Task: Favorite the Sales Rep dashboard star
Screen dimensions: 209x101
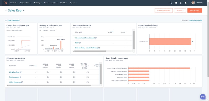Action: pyautogui.click(x=6, y=10)
